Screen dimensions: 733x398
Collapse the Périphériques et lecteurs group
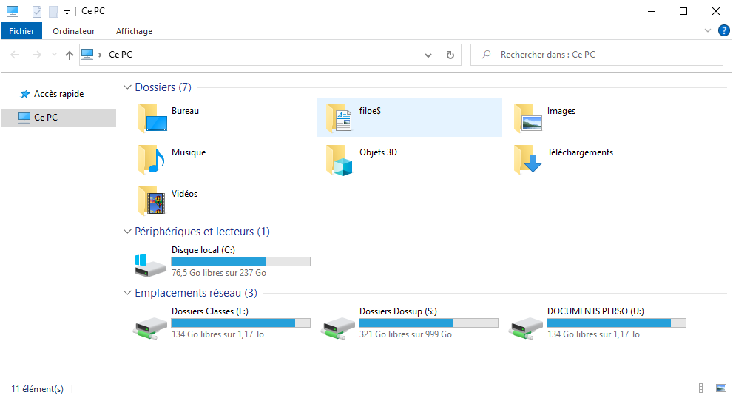[x=127, y=231]
